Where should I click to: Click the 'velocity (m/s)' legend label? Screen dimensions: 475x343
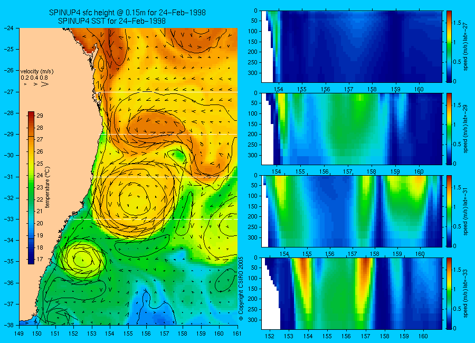pos(37,72)
